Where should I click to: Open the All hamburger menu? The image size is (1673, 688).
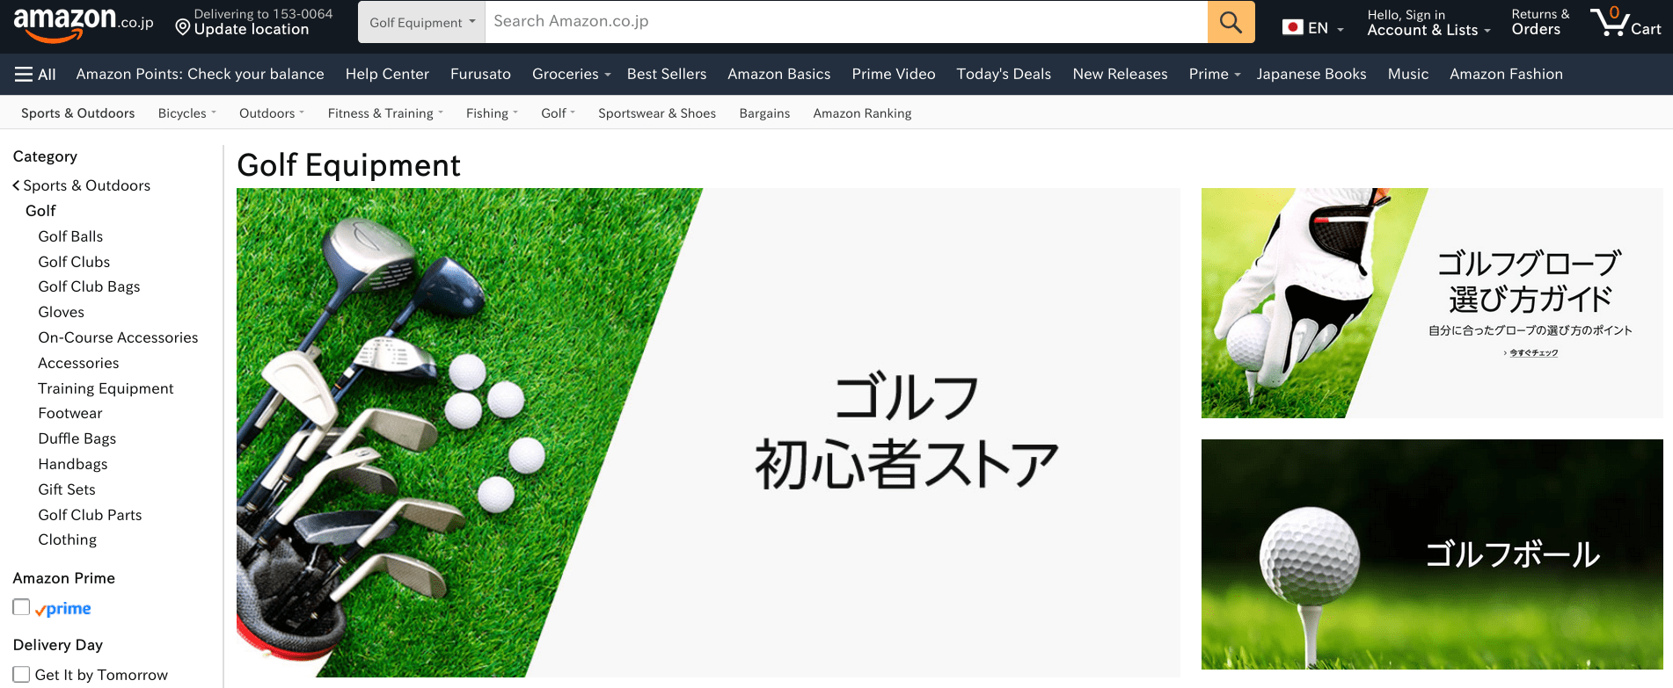(x=35, y=75)
